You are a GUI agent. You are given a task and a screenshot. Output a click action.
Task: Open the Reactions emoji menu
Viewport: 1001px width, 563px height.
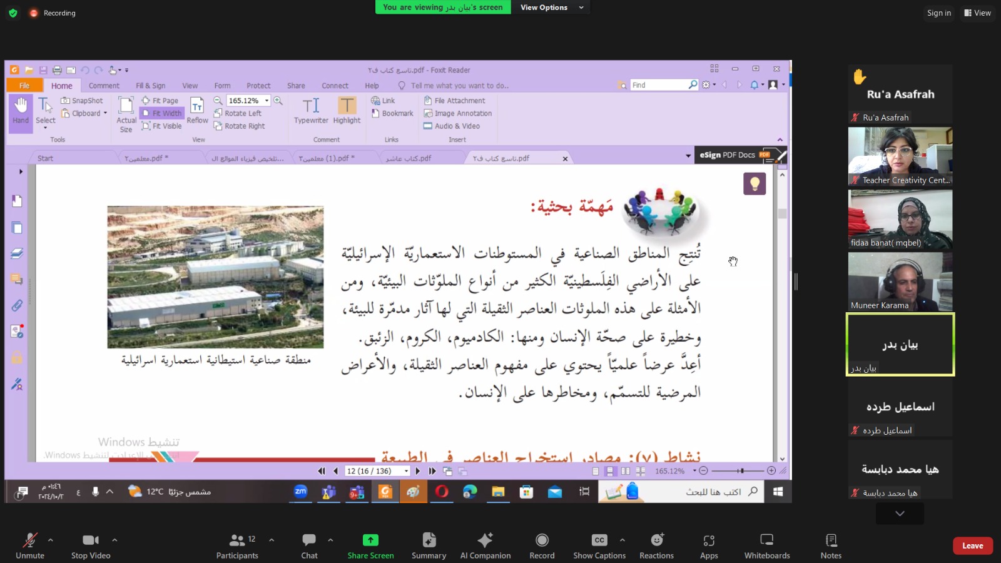click(656, 545)
